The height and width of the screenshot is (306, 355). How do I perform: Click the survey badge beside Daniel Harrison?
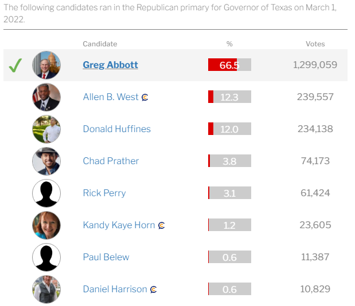click(154, 290)
